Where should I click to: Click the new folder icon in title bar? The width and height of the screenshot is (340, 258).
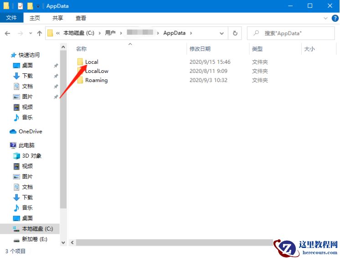(x=30, y=6)
